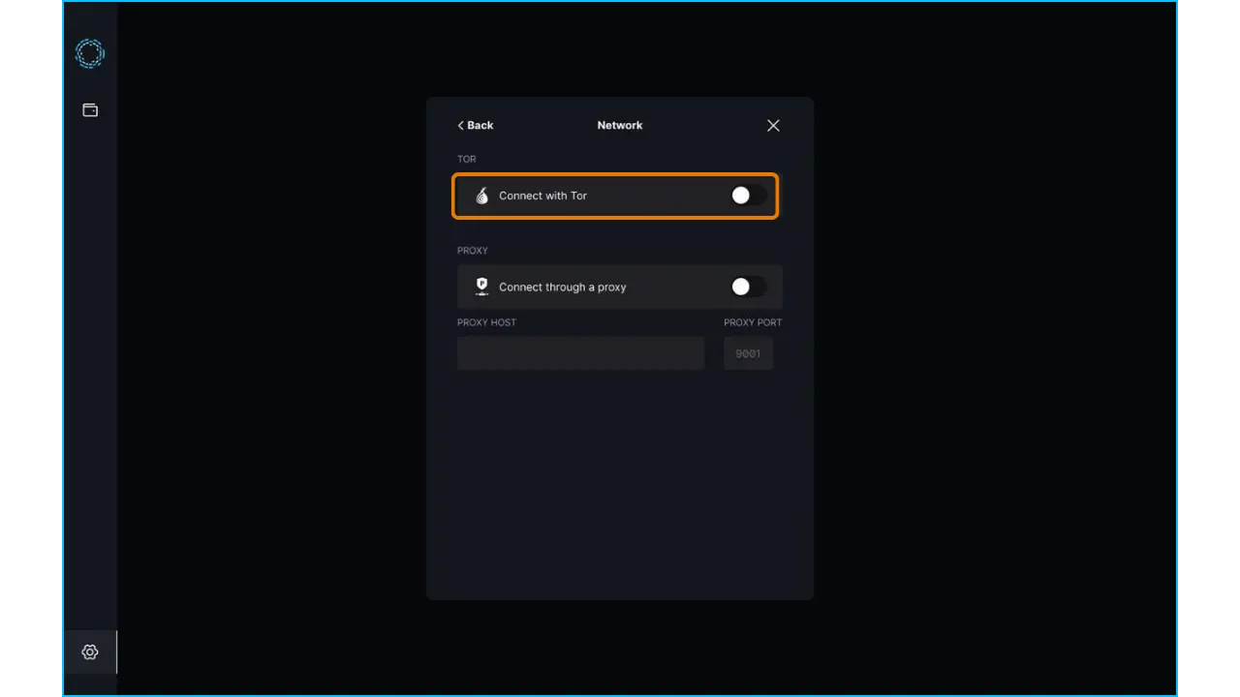Click the circular app logo in sidebar

click(x=90, y=53)
